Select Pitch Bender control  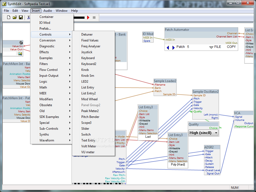tap(93, 117)
